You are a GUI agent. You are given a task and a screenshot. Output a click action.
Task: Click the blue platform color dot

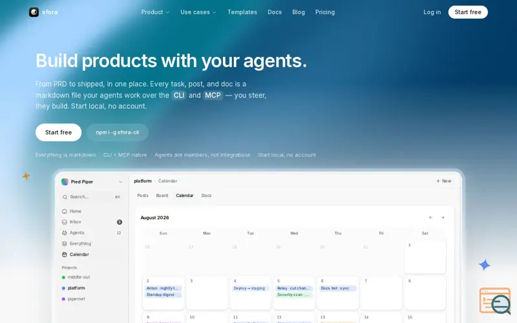63,288
